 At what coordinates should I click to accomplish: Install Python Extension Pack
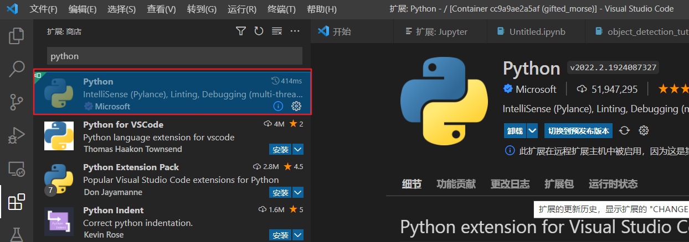coord(280,192)
